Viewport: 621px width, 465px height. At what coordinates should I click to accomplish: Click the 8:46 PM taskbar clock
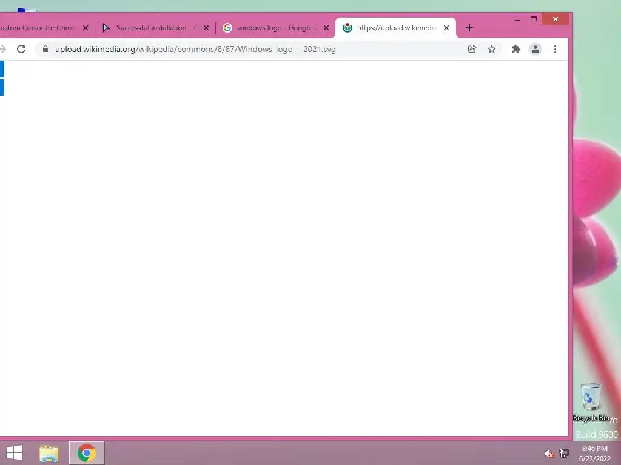coord(594,453)
